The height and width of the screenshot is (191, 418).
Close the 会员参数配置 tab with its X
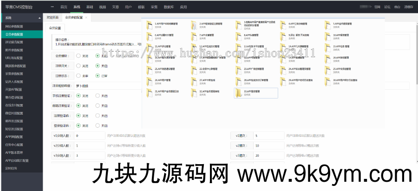coord(86,17)
